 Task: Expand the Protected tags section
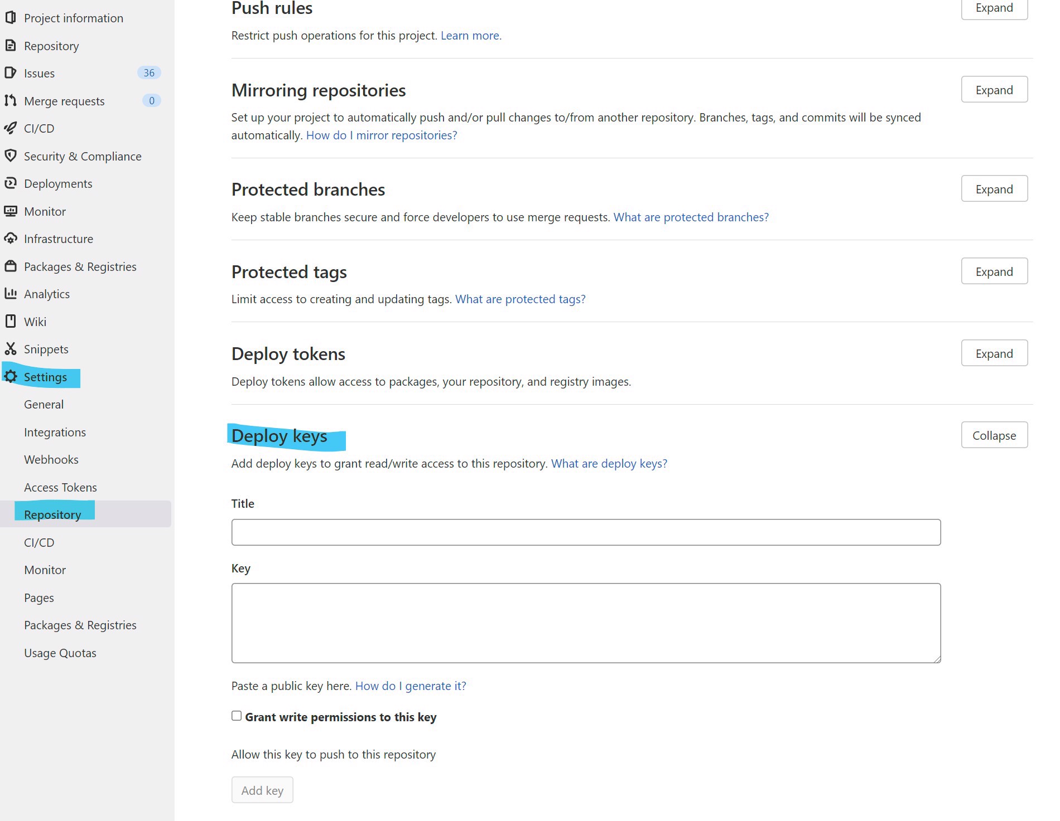tap(994, 271)
